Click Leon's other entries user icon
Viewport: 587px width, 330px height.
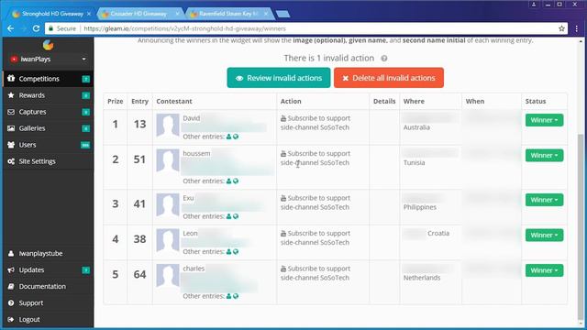point(228,252)
